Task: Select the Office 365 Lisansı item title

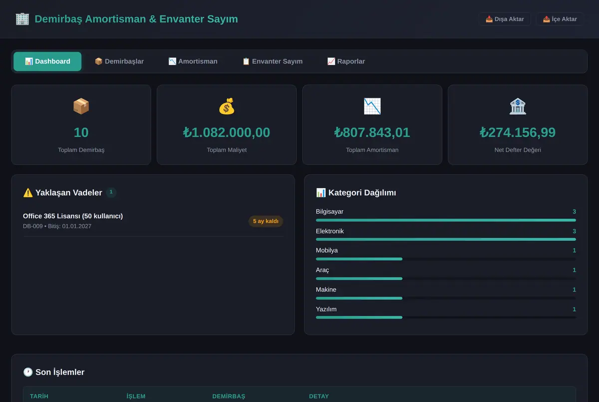Action: click(73, 216)
